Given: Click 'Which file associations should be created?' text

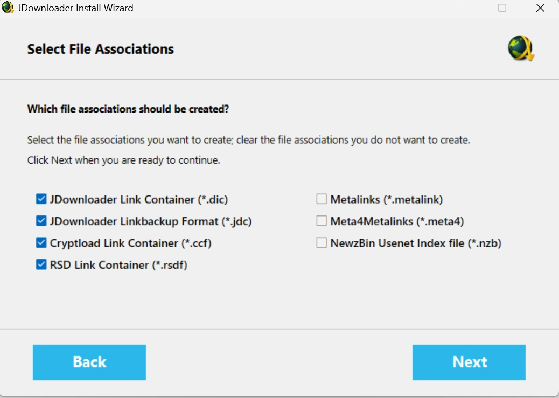Looking at the screenshot, I should click(128, 109).
